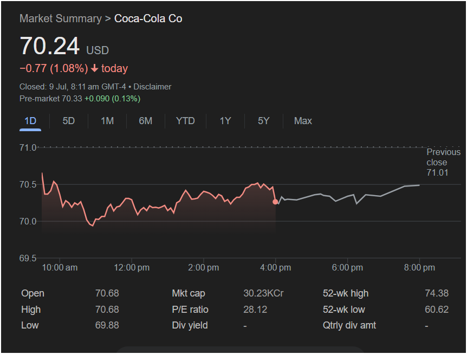
Task: Select the 1D chart range tab
Action: point(30,121)
